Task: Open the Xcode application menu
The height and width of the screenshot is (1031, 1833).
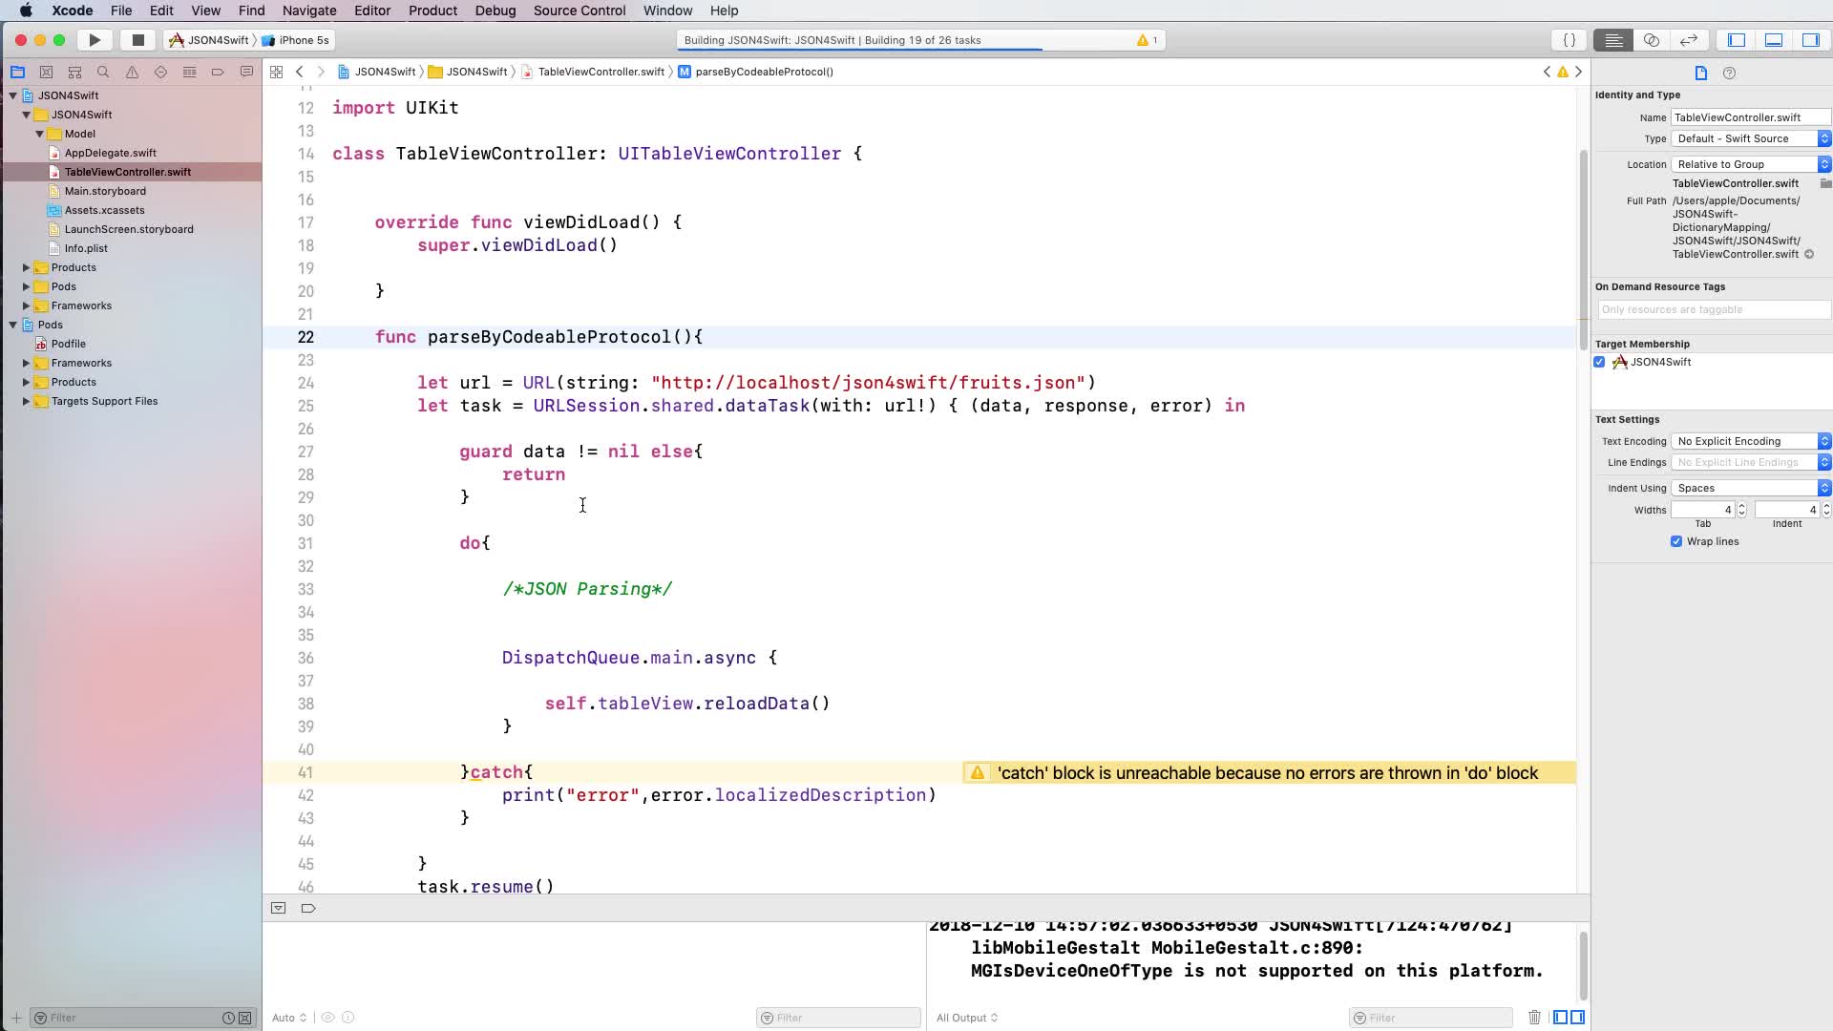Action: [x=73, y=11]
